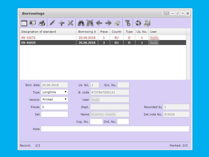Open the Type dropdown showing Longtime
209x157 pixels.
coord(54,92)
